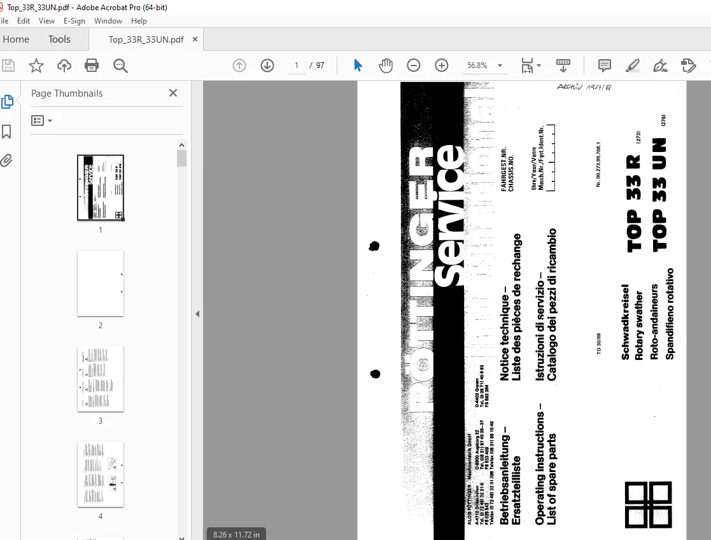Select the arrow Selection tool

[x=358, y=66]
